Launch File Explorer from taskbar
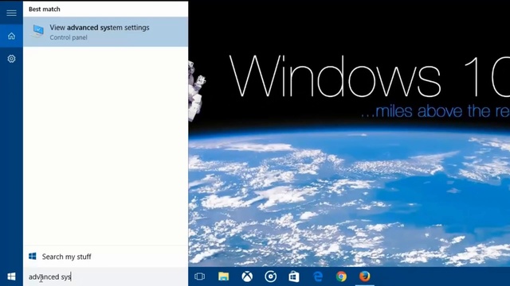This screenshot has height=286, width=510. point(223,276)
